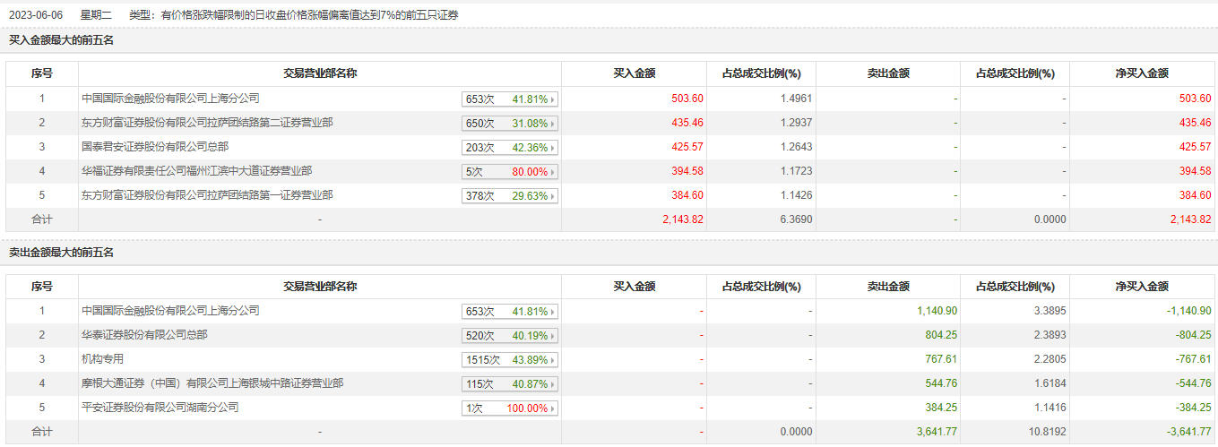Viewport: 1218px width, 447px height.
Task: Expand the 115次 40.87% badge
Action: pyautogui.click(x=509, y=384)
